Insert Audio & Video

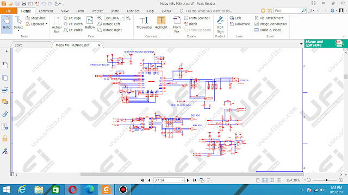click(268, 30)
